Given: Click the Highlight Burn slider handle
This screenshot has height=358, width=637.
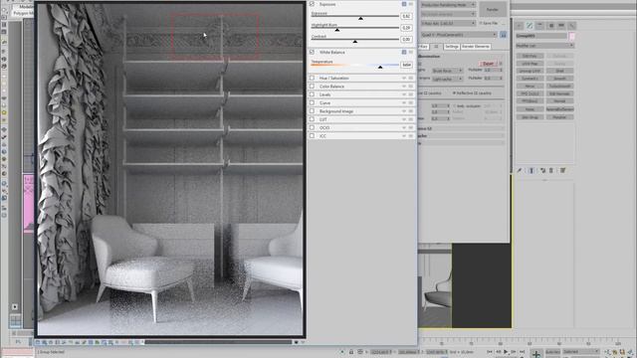Looking at the screenshot, I should [x=337, y=30].
